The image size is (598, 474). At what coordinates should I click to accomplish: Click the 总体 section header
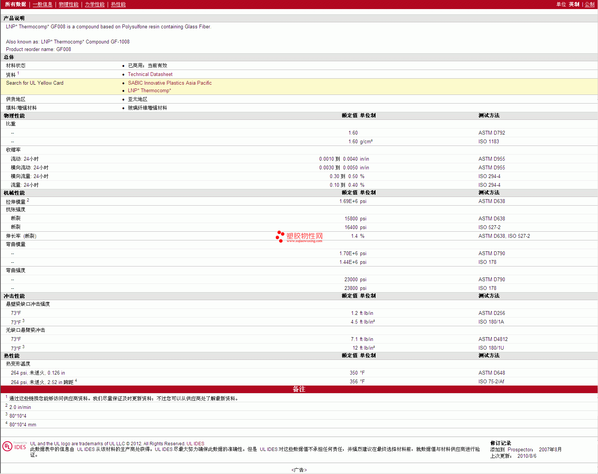click(9, 57)
